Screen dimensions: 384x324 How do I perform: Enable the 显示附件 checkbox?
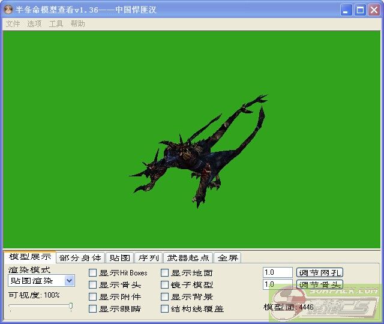(x=92, y=296)
